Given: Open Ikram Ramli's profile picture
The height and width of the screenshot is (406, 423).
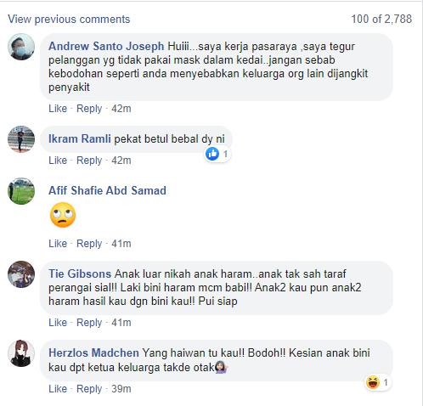Looking at the screenshot, I should tap(21, 139).
